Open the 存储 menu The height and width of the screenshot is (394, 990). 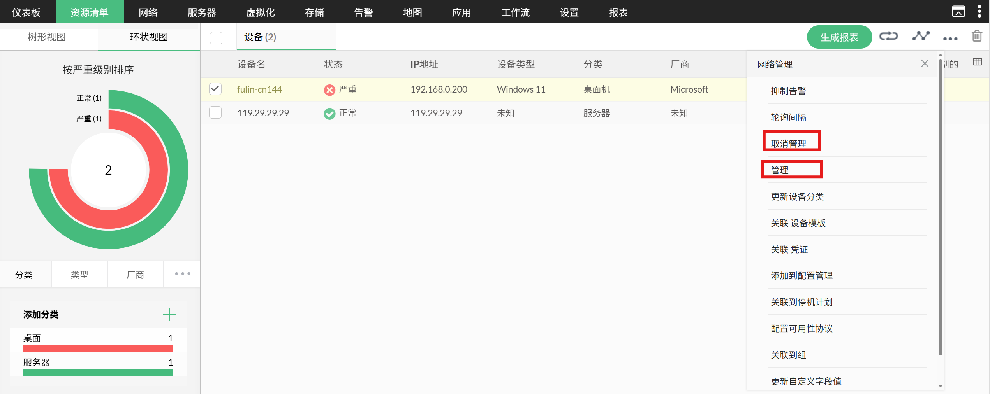[314, 12]
